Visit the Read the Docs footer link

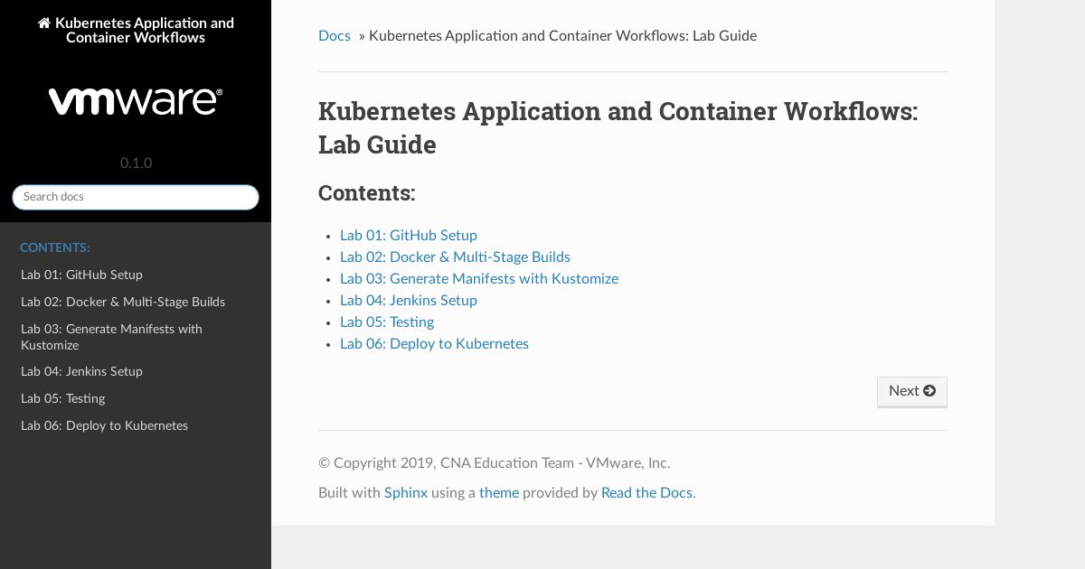pyautogui.click(x=646, y=493)
